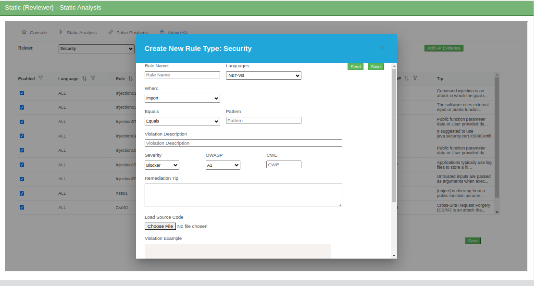
Task: Click the home icon beside Console
Action: click(x=24, y=32)
